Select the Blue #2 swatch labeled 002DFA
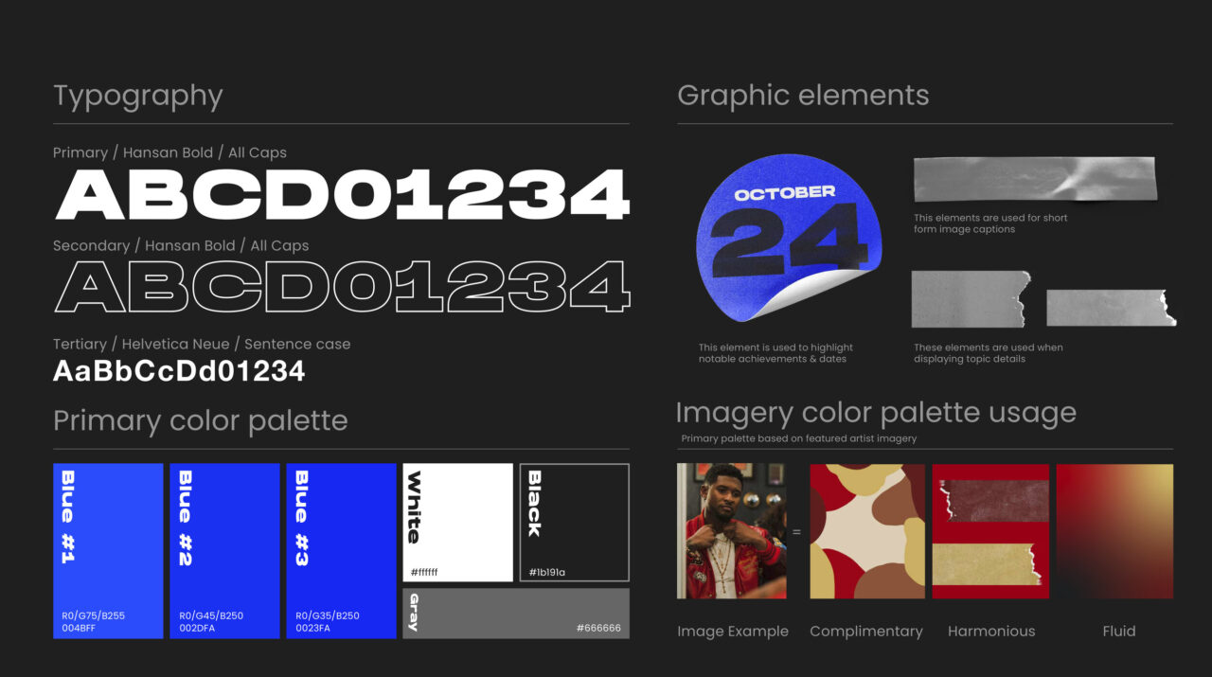 [223, 551]
